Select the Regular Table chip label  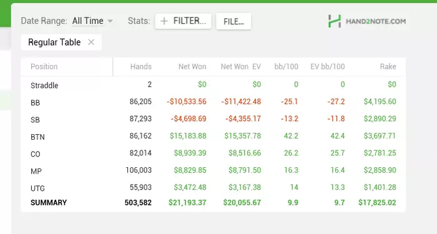coord(54,42)
